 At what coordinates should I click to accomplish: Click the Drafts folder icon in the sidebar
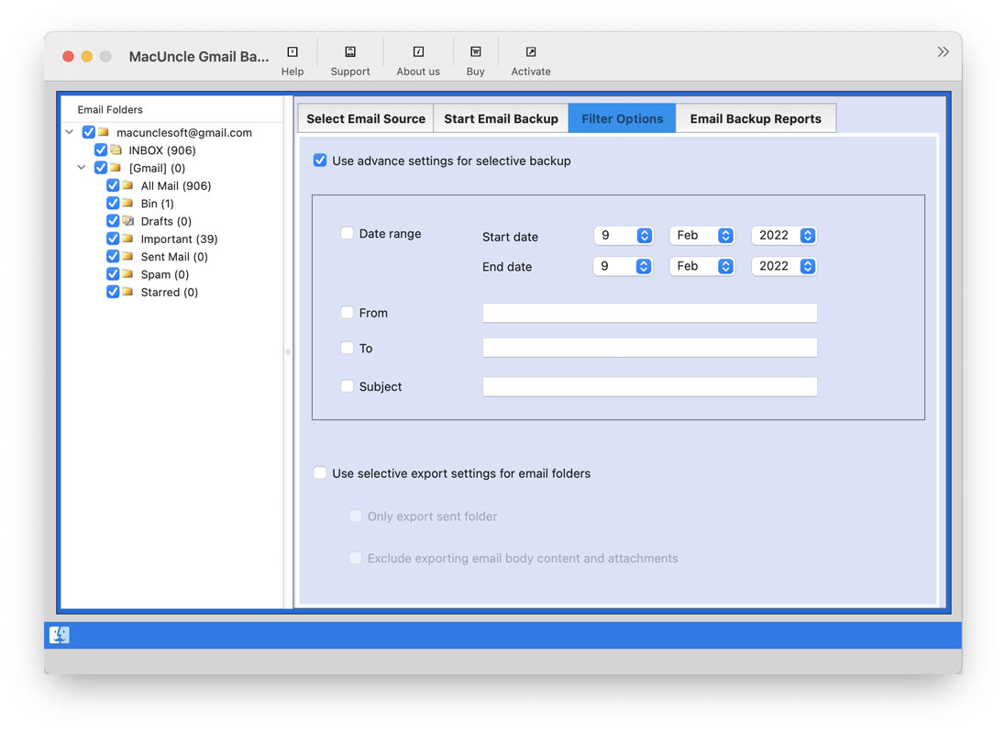pyautogui.click(x=128, y=221)
